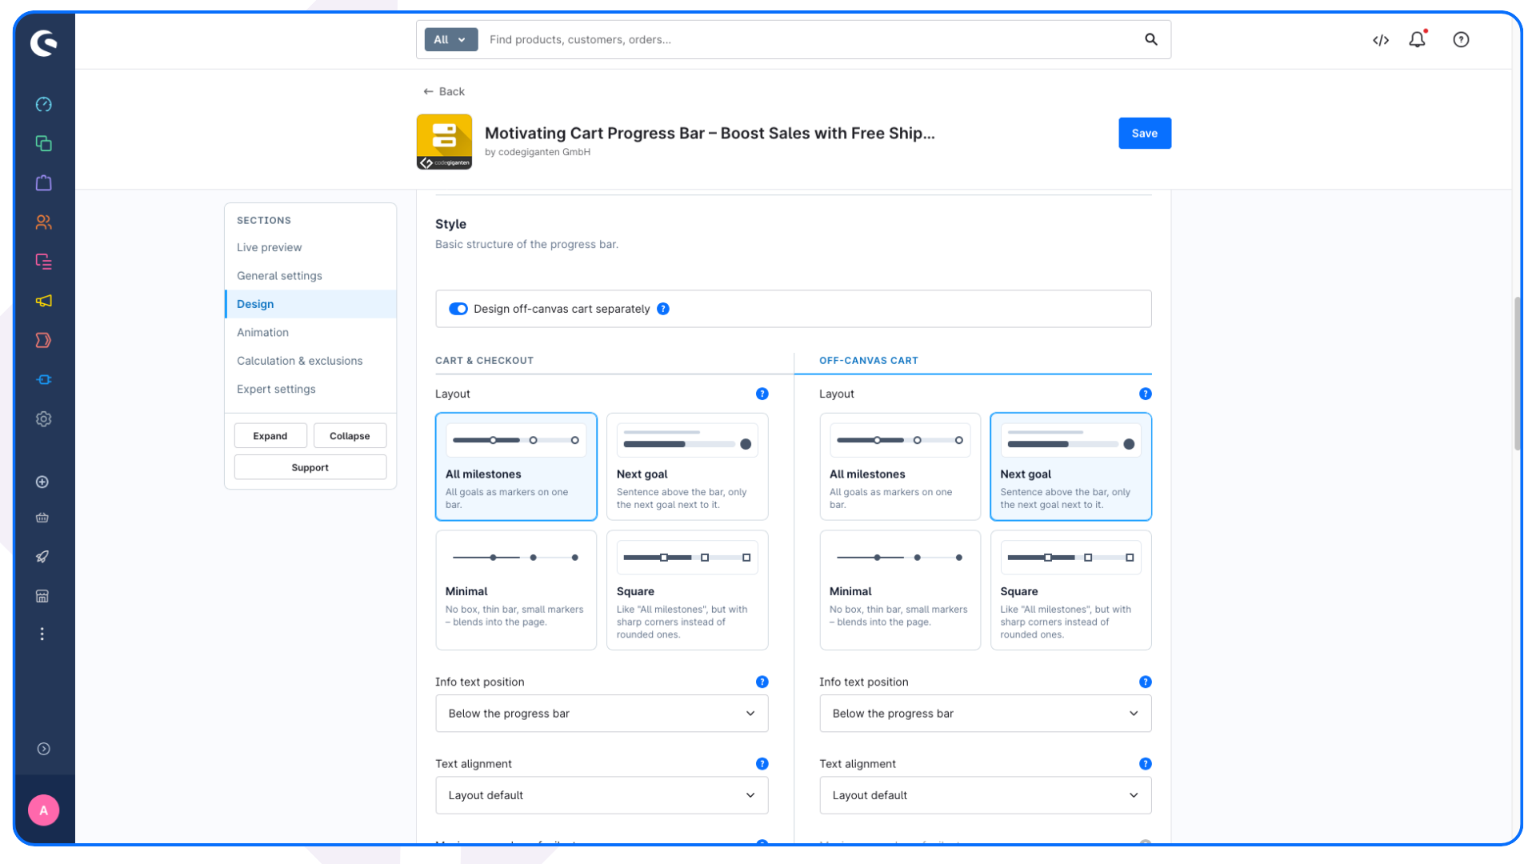Open Cart & Checkout Info text position dropdown
This screenshot has height=864, width=1536.
[x=602, y=714]
